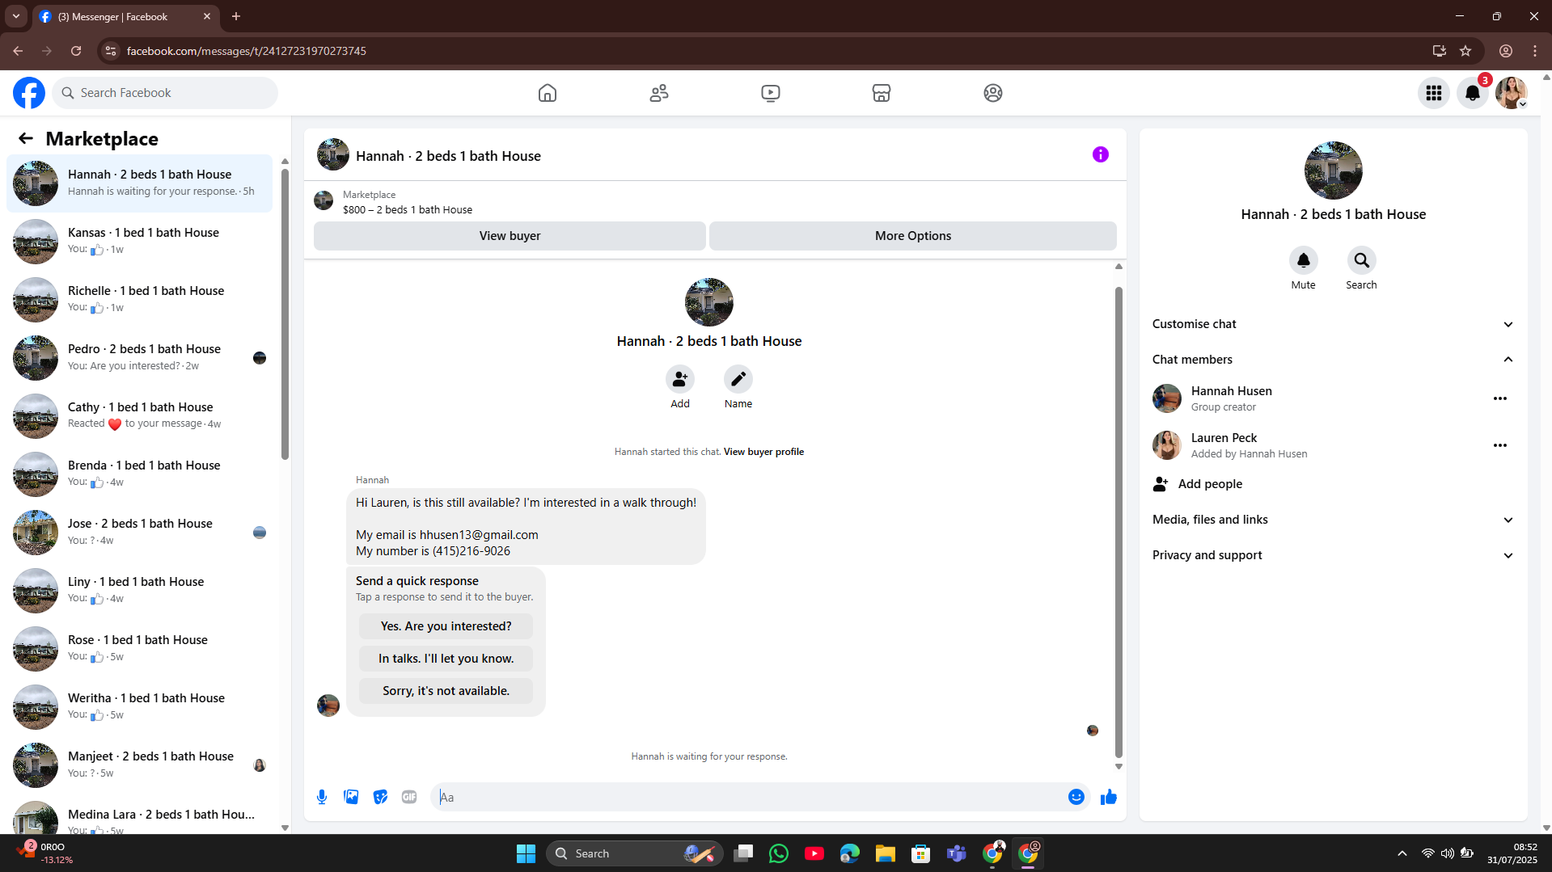Screen dimensions: 1552x872
Task: Collapse the Chat members section
Action: click(1333, 360)
